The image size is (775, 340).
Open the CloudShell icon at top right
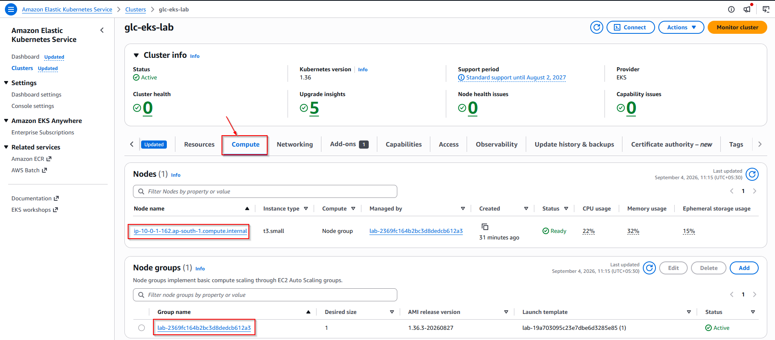(766, 9)
